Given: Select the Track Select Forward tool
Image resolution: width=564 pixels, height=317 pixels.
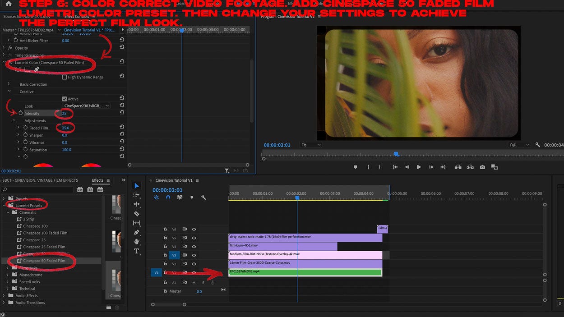Looking at the screenshot, I should click(137, 195).
